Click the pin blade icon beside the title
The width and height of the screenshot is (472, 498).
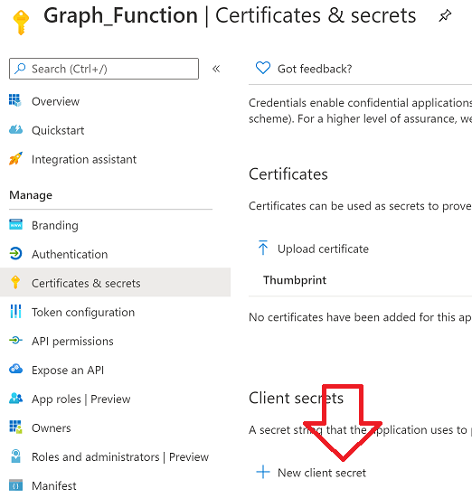tap(445, 15)
